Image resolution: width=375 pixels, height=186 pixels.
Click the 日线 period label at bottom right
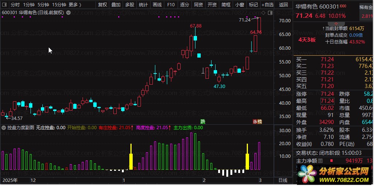(284, 180)
